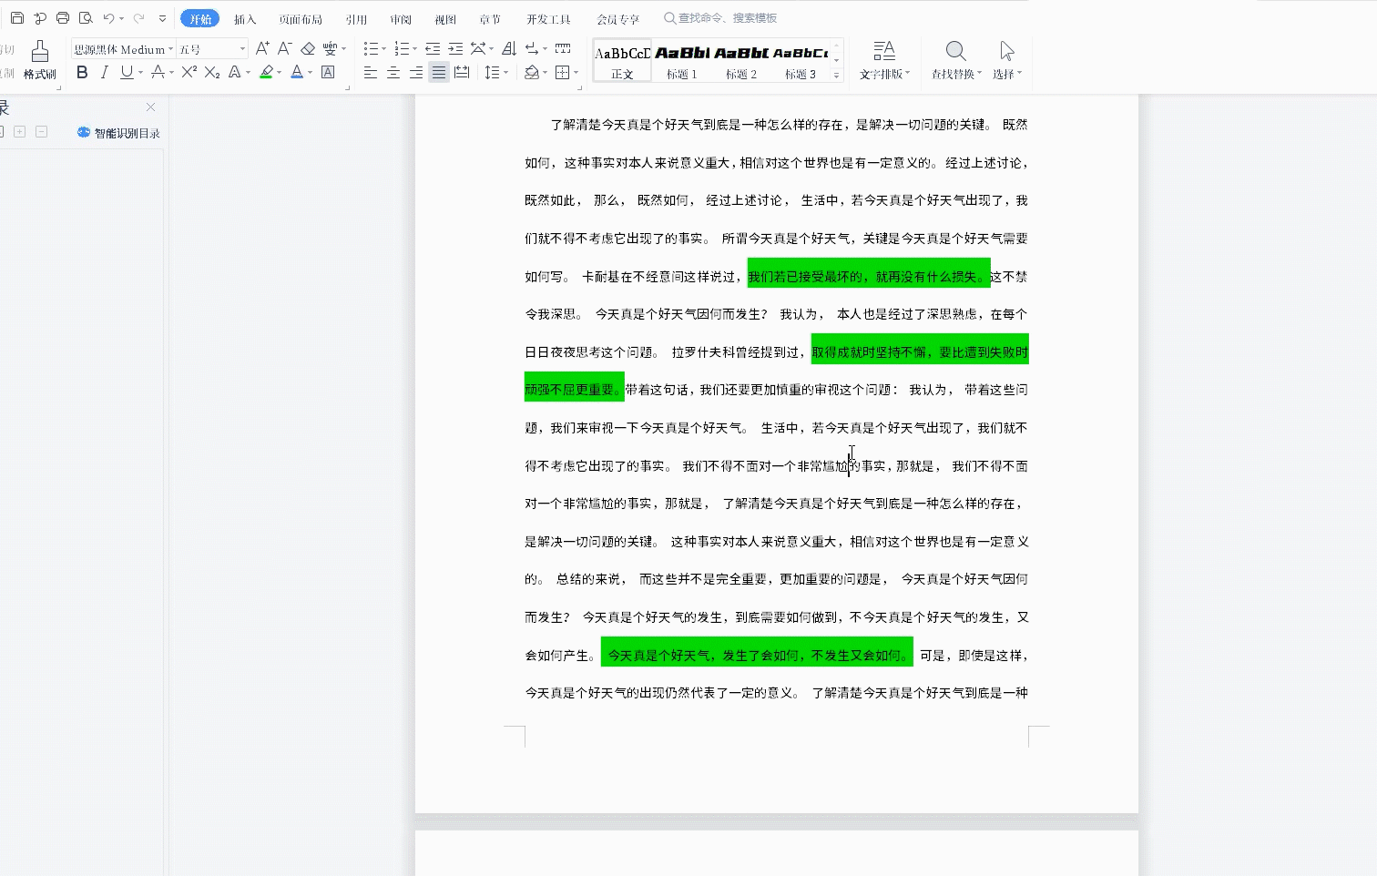Toggle Underline formatting
1377x876 pixels.
(x=127, y=72)
